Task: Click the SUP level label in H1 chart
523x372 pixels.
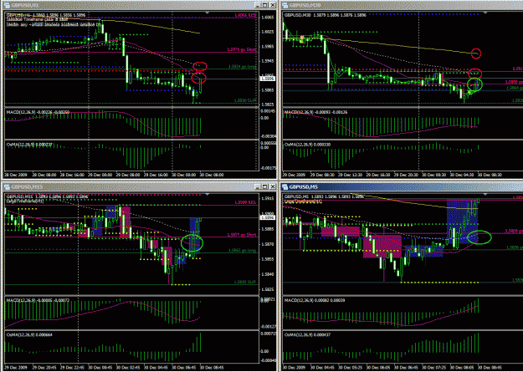Action: pyautogui.click(x=245, y=100)
